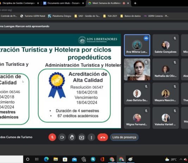This screenshot has width=188, height=163.
Task: Open Microsoft Store from the taskbar
Action: tap(65, 159)
